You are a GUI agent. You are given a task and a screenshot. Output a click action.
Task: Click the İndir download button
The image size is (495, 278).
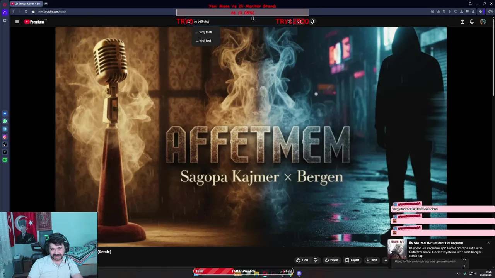pos(371,260)
